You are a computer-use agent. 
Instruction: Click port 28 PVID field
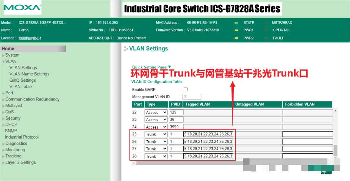click(176, 156)
